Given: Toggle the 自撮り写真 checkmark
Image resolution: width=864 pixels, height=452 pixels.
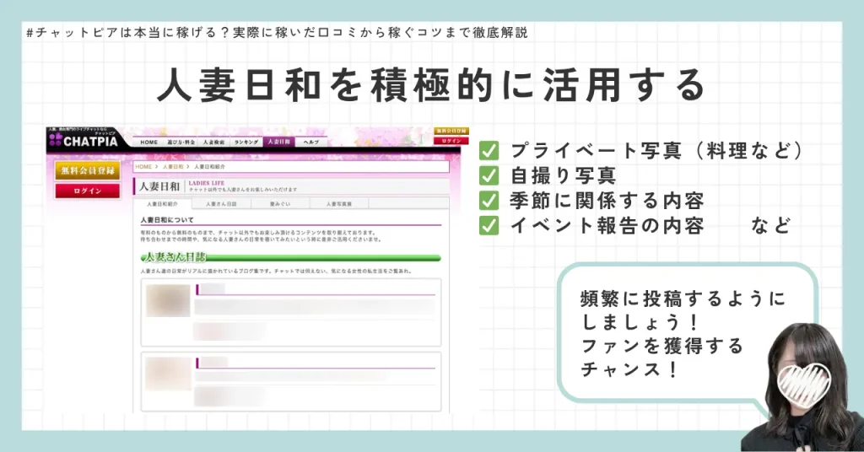Looking at the screenshot, I should (489, 175).
